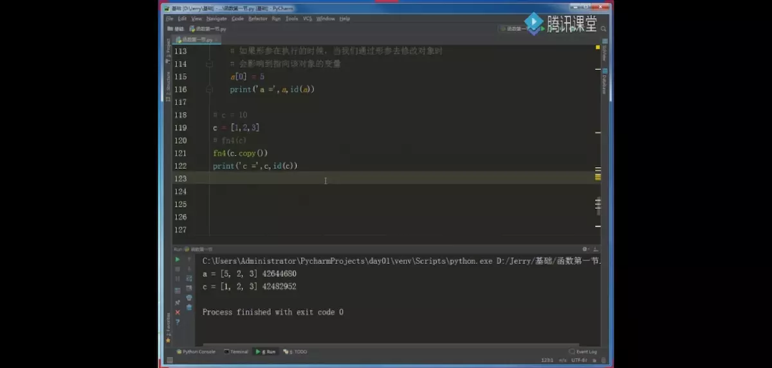Open the run configuration dropdown in toolbar
Image resolution: width=772 pixels, height=368 pixels.
click(x=514, y=29)
